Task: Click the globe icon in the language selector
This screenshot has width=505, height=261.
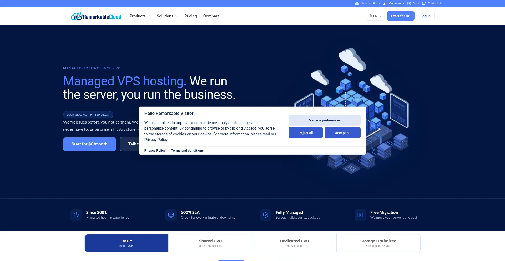Action: pyautogui.click(x=370, y=16)
